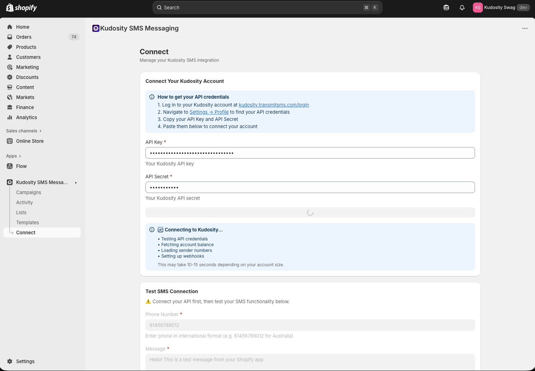Open notifications bell
Image resolution: width=535 pixels, height=371 pixels.
click(x=462, y=8)
